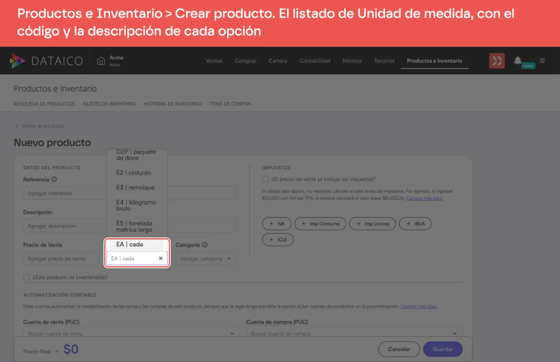Switch to Historial de Inventario tab
The width and height of the screenshot is (560, 362).
pyautogui.click(x=172, y=104)
